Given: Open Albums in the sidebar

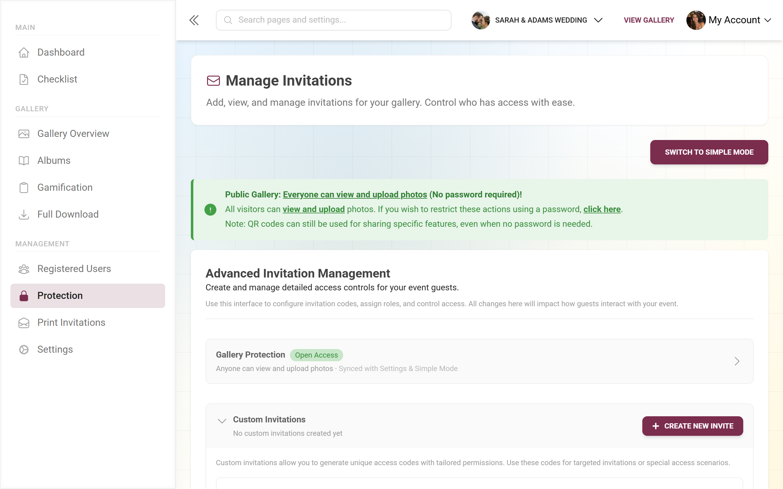Looking at the screenshot, I should [x=88, y=160].
